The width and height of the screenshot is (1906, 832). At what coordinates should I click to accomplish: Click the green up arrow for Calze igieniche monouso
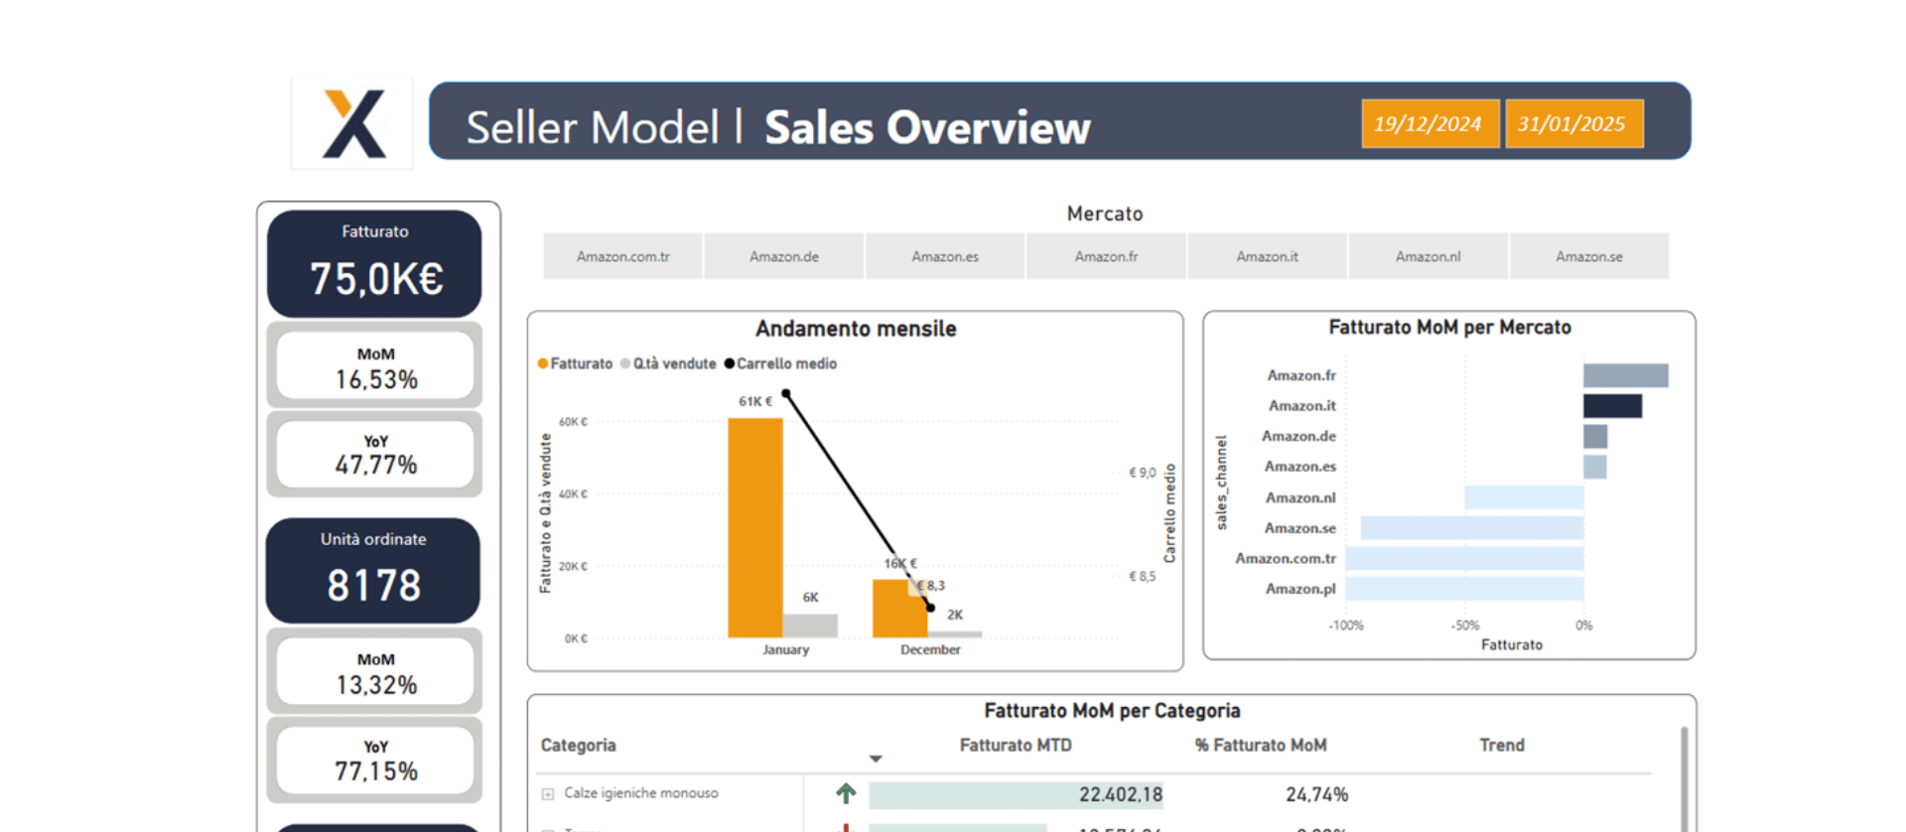point(846,793)
